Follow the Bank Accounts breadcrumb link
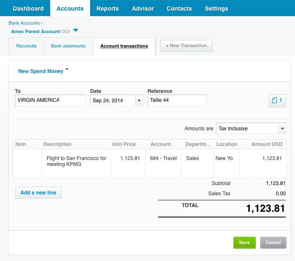The height and width of the screenshot is (261, 295). (x=24, y=23)
